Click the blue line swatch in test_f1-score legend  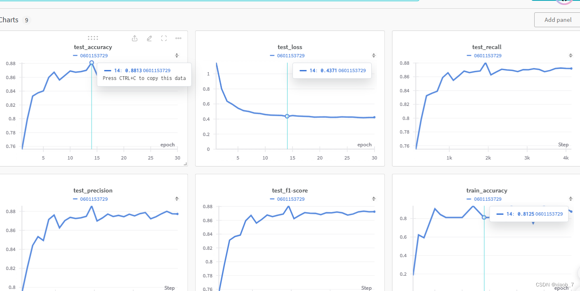coord(272,199)
